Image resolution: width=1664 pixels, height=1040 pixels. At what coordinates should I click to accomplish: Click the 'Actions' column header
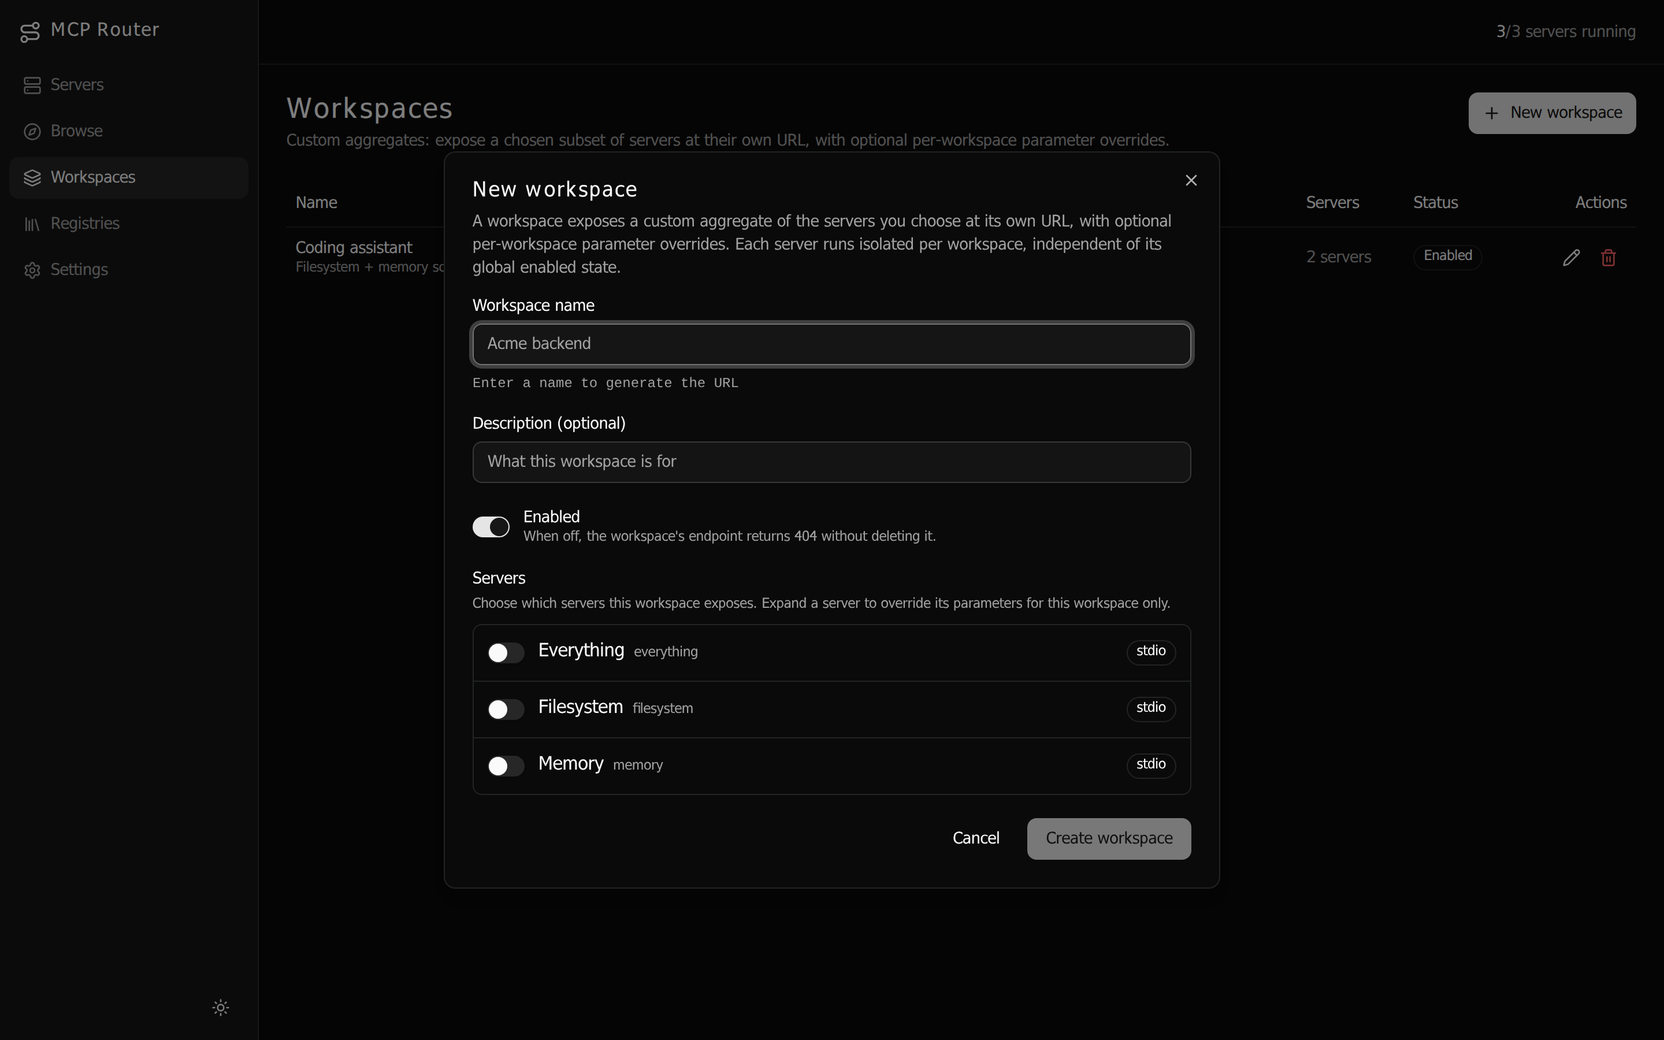[1601, 203]
